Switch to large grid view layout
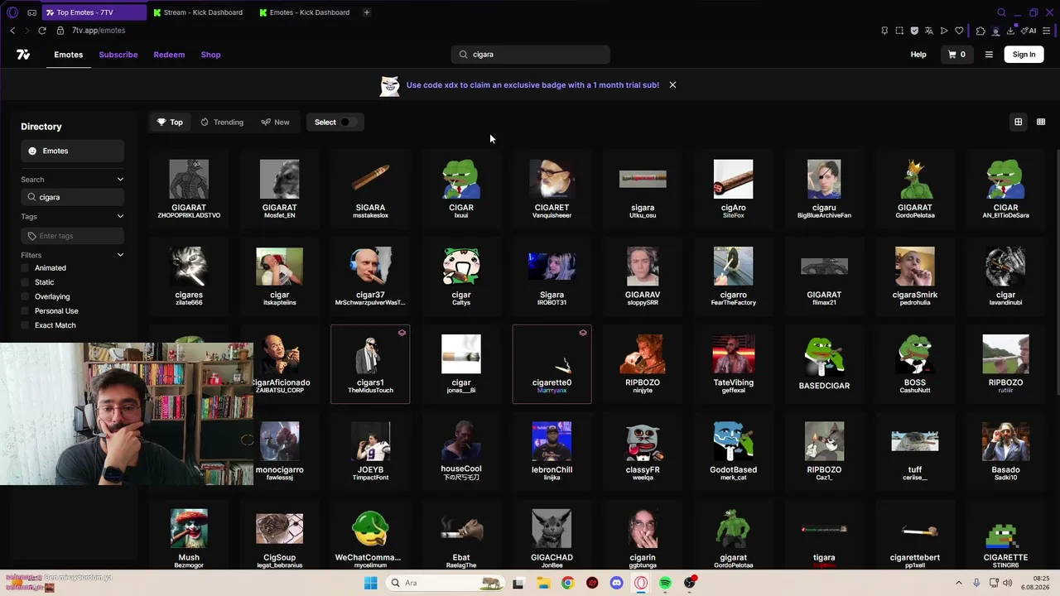Viewport: 1060px width, 596px height. pyautogui.click(x=1019, y=122)
